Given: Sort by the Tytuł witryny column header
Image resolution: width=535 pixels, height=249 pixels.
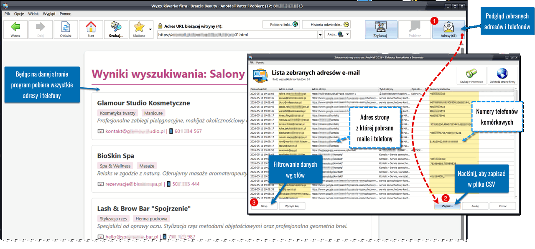Looking at the screenshot, I should pos(395,89).
